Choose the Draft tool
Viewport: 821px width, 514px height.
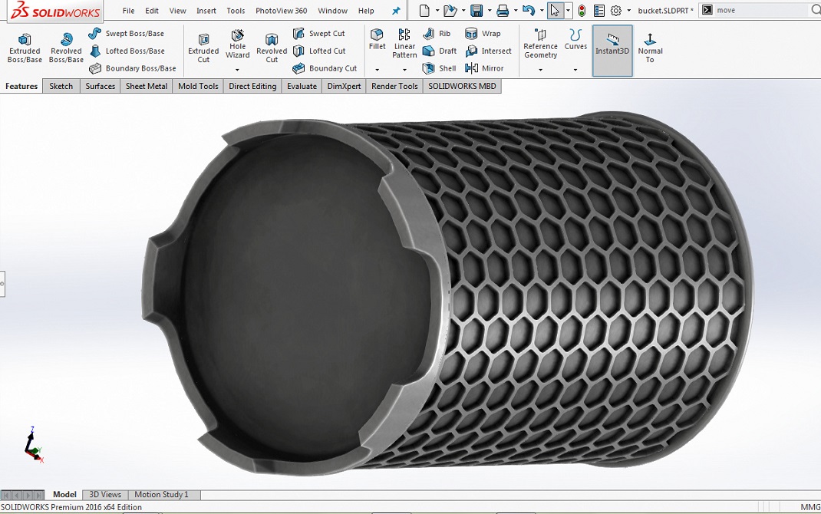440,51
